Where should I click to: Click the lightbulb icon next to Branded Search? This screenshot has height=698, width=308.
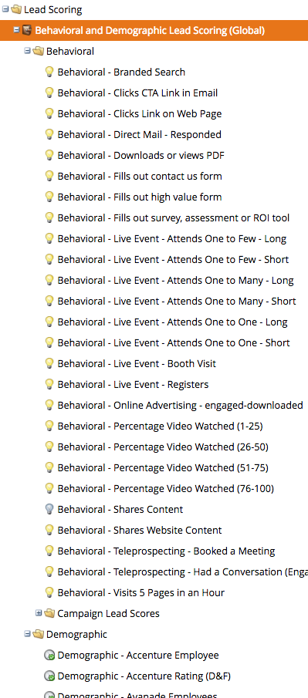pos(49,72)
